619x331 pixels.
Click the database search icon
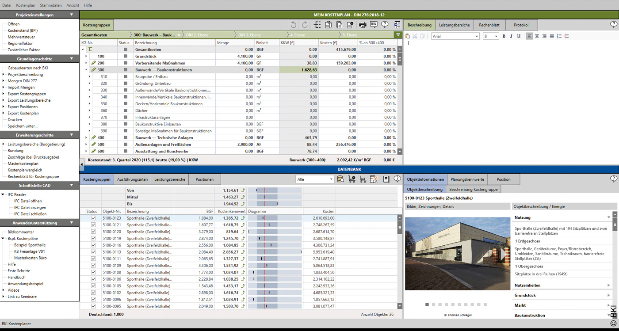pos(340,179)
